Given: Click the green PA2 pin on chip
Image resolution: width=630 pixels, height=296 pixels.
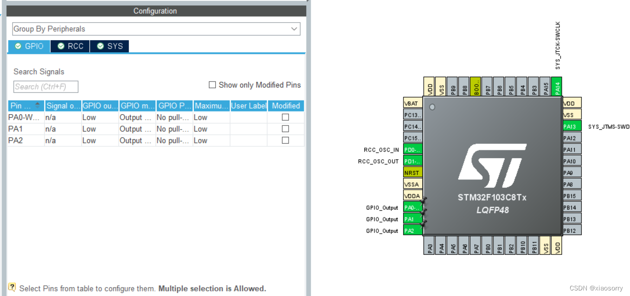Looking at the screenshot, I should (x=412, y=231).
